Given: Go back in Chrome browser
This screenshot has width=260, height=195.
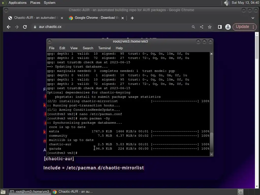Looking at the screenshot, I should pos(9,27).
